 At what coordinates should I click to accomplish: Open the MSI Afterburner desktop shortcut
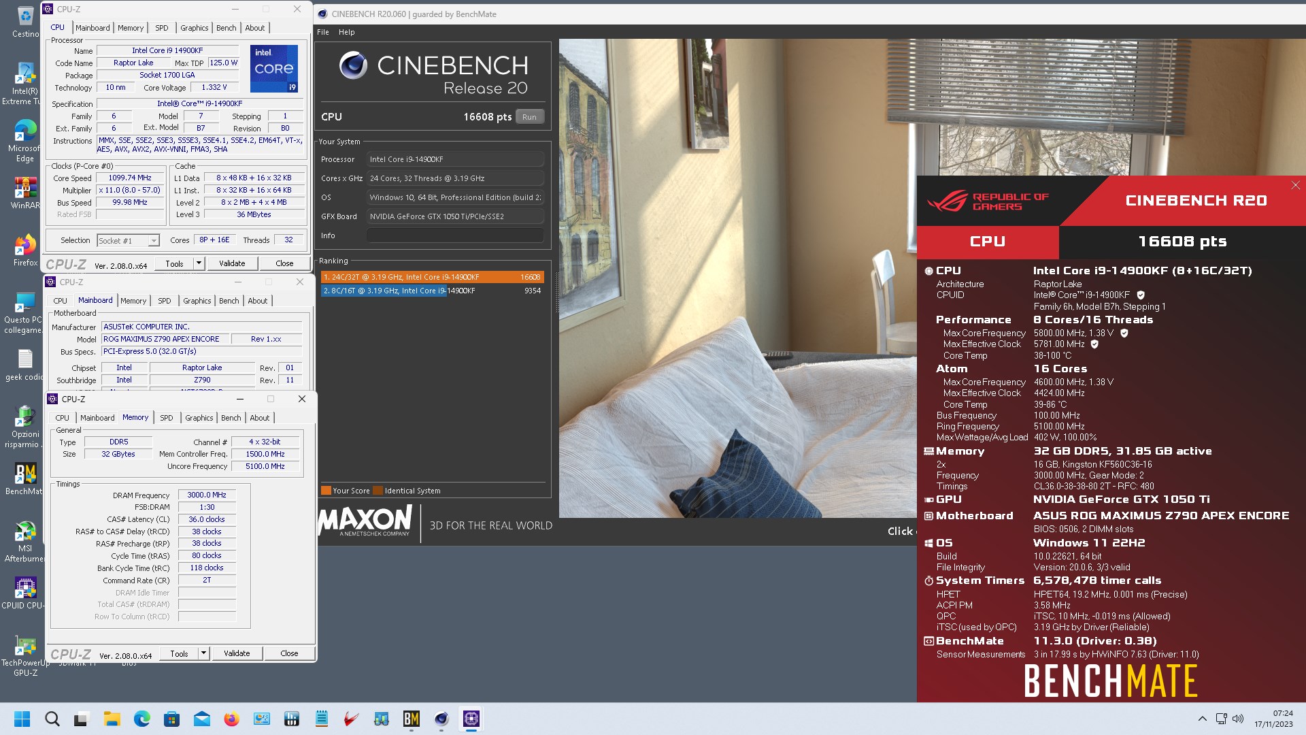24,542
